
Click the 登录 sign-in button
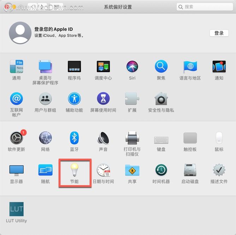coord(219,33)
